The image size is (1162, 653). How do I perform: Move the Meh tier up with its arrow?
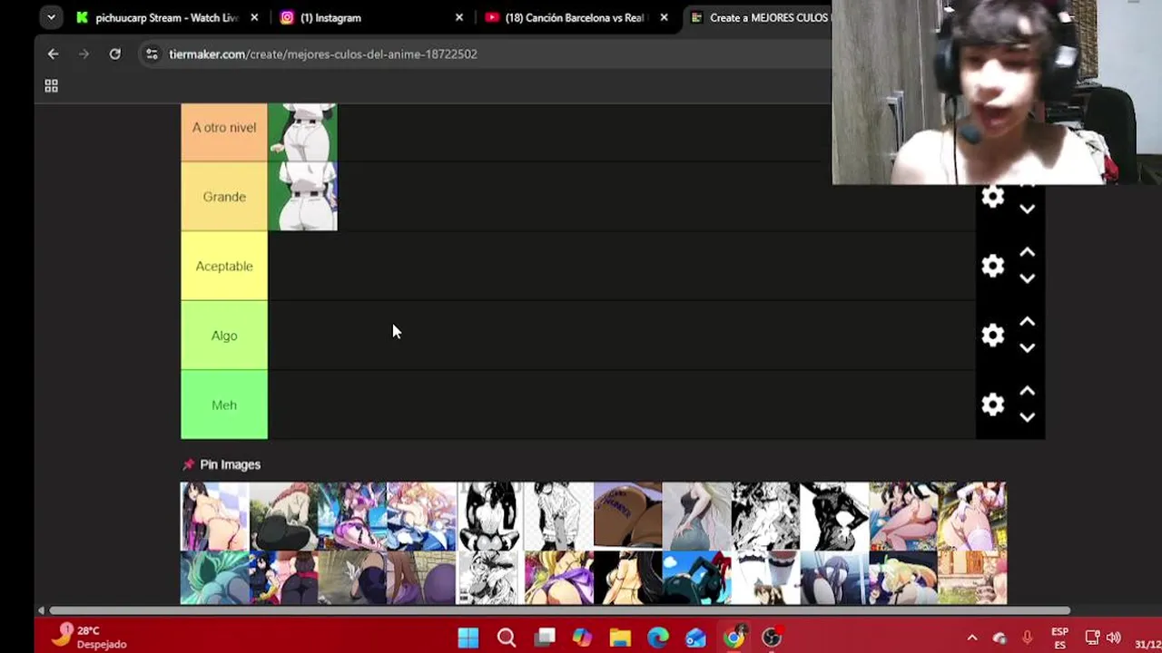[x=1027, y=391]
